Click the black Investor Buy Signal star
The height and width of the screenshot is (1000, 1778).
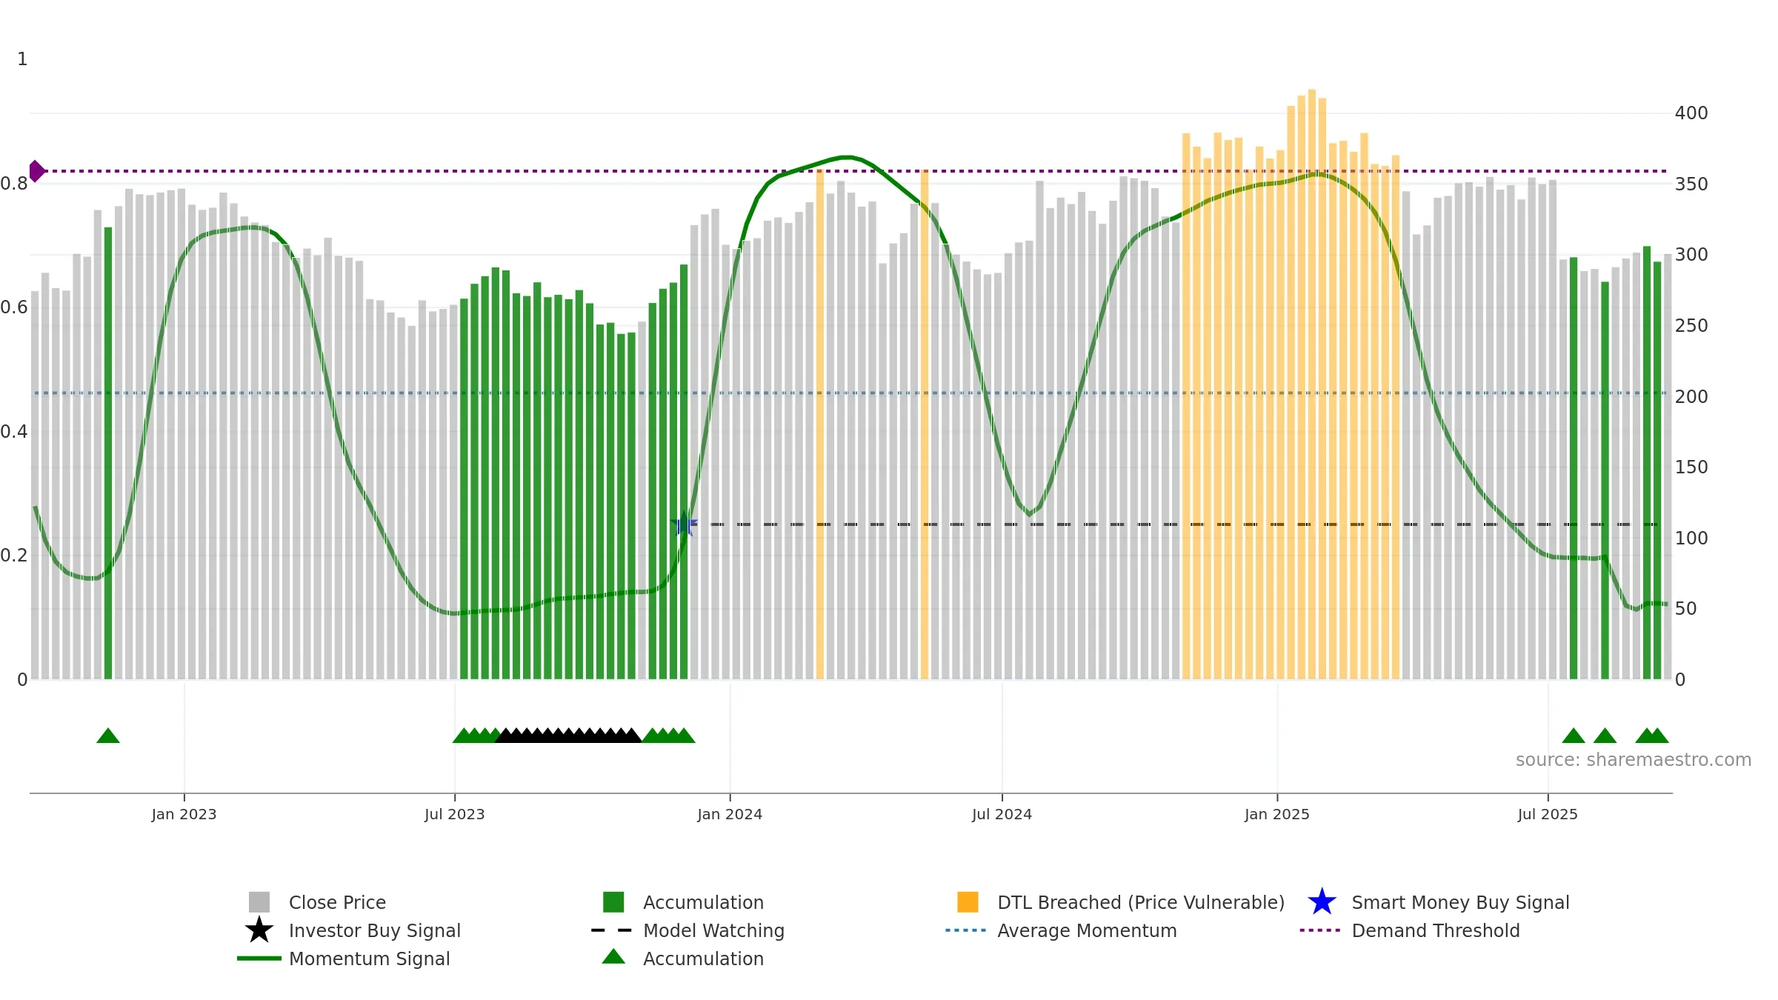click(x=259, y=930)
